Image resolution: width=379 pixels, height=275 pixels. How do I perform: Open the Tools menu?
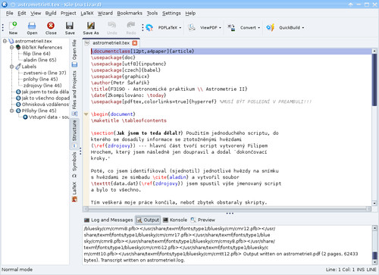[152, 13]
